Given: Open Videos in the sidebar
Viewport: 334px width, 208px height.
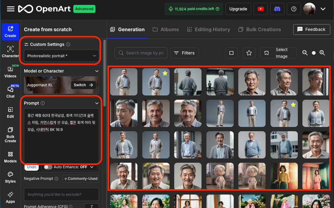Looking at the screenshot, I should point(10,72).
